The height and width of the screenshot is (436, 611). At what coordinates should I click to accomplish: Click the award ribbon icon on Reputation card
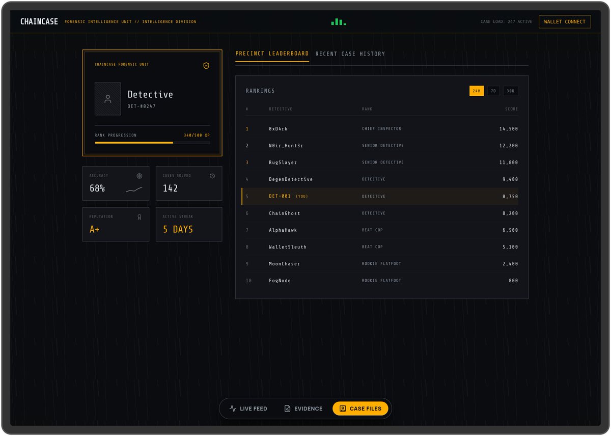point(140,217)
